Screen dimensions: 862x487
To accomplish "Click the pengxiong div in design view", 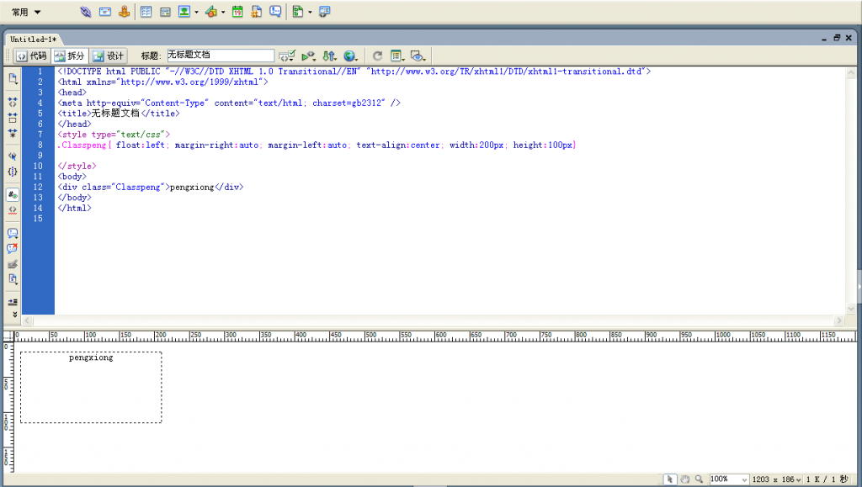I will click(x=91, y=357).
